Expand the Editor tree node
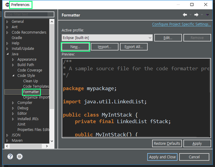215x167 pixels. pos(13,114)
